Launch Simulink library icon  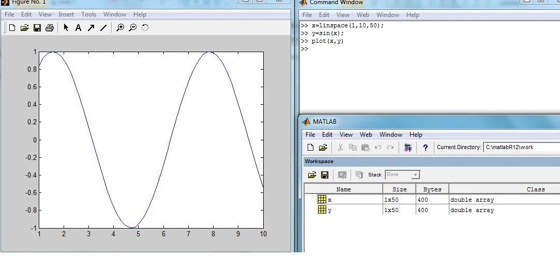[x=408, y=147]
